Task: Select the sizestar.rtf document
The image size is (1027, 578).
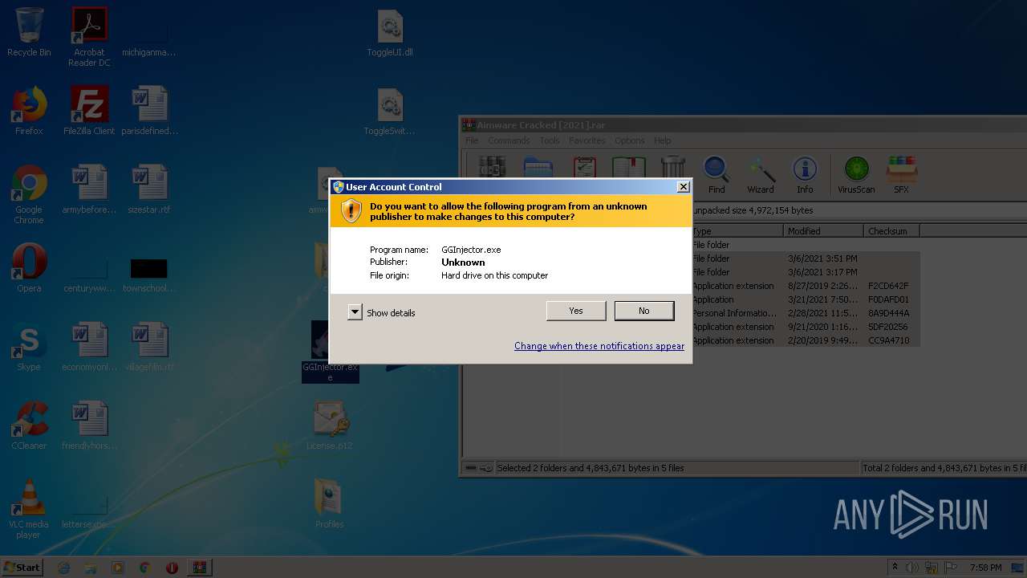Action: point(149,189)
